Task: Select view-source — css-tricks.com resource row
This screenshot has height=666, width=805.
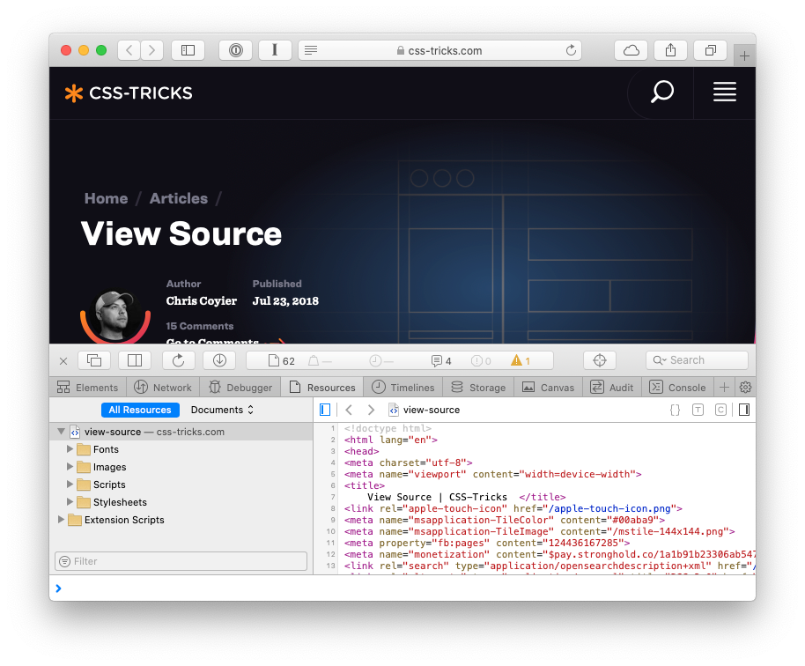Action: [181, 432]
